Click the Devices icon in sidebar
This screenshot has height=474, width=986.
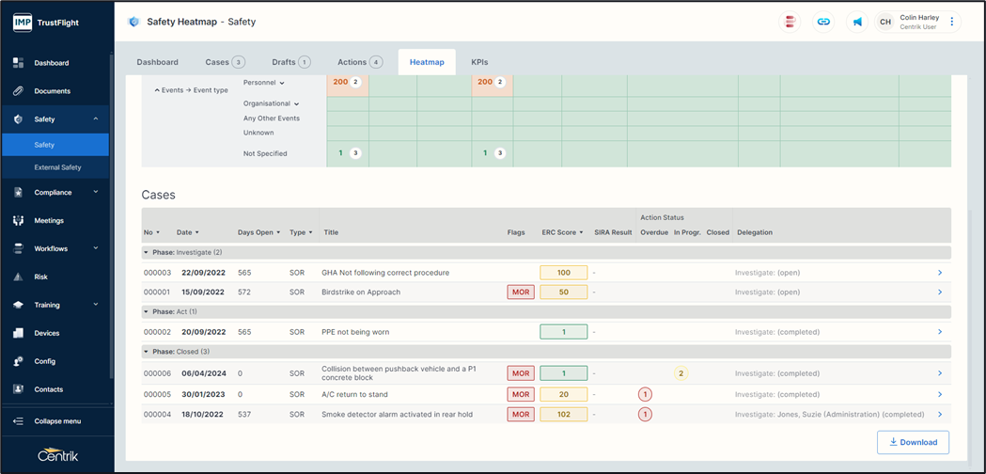click(x=18, y=333)
